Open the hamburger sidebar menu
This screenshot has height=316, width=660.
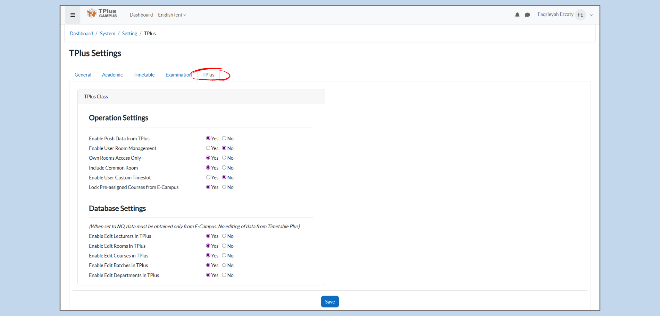pyautogui.click(x=73, y=15)
